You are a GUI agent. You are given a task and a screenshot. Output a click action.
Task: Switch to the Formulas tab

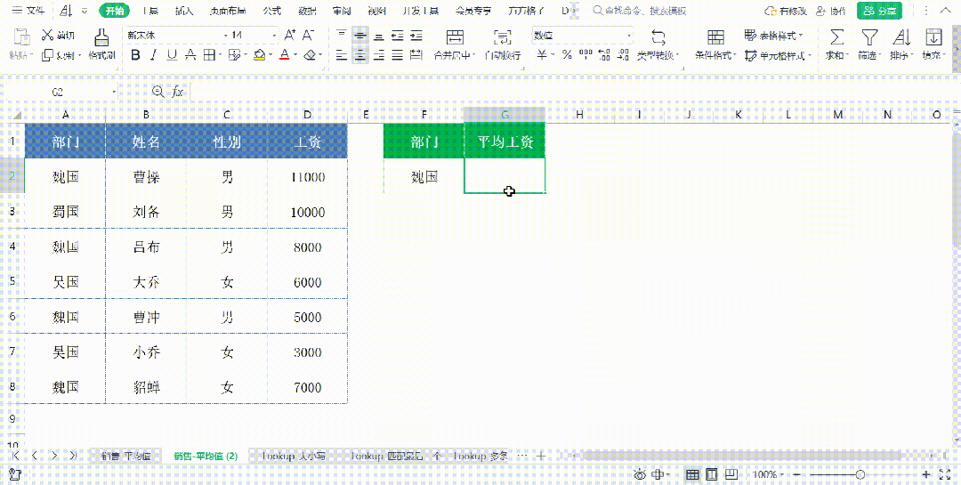pos(271,11)
